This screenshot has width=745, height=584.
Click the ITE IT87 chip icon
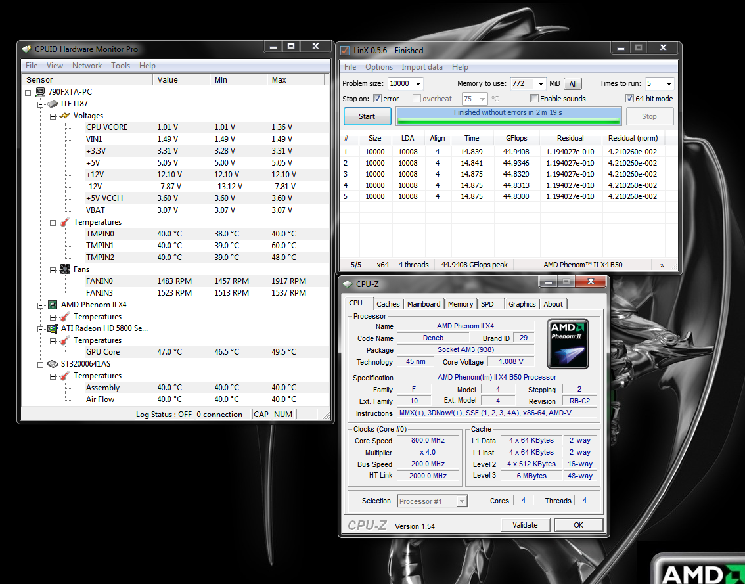coord(53,104)
